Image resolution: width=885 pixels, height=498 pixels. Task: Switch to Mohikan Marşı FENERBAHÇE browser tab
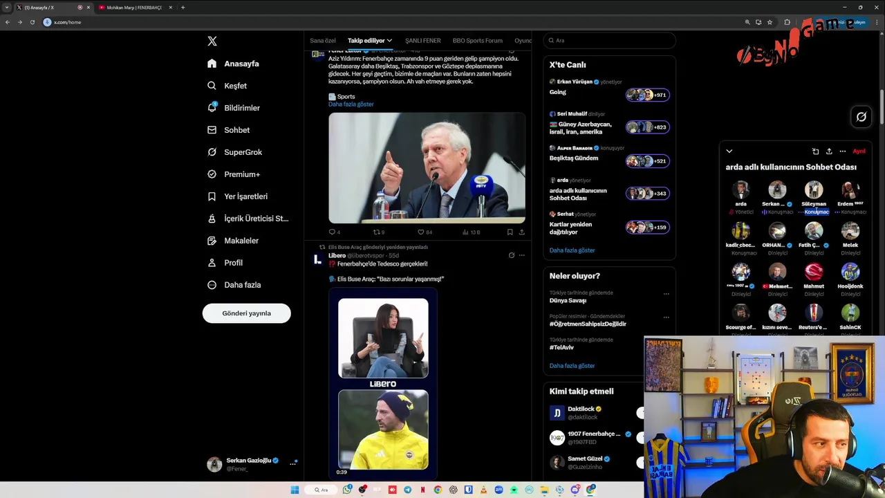point(135,8)
